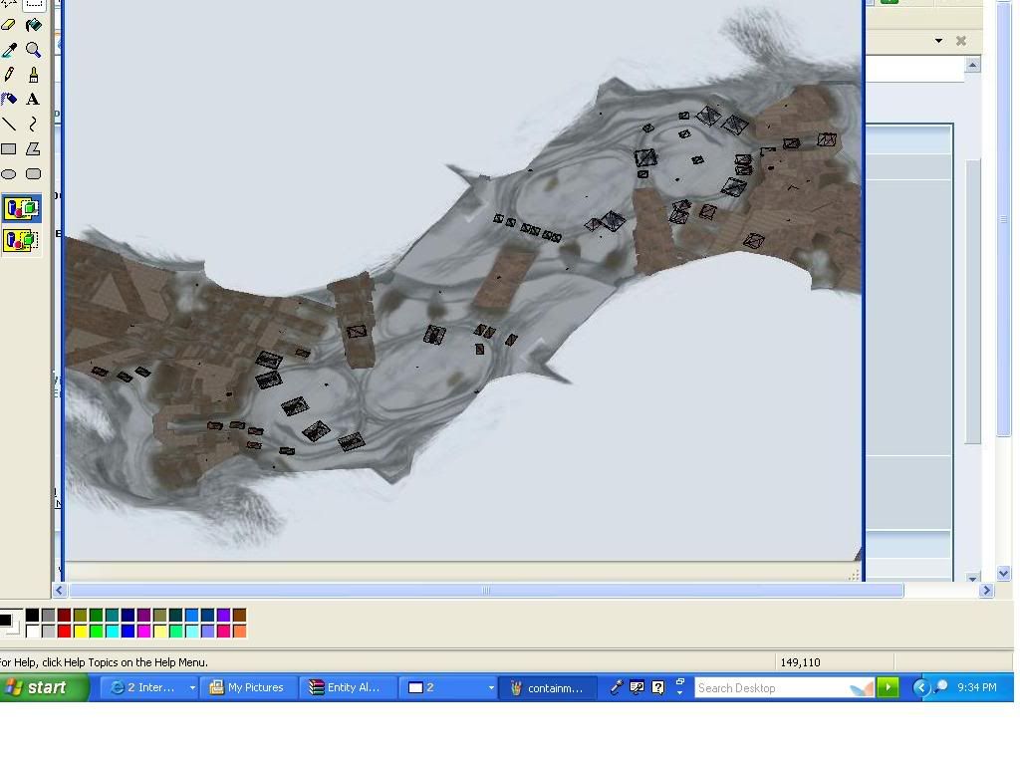Expand the '2' taskbar group arrow
Screen dimensions: 1020x765
click(x=491, y=687)
